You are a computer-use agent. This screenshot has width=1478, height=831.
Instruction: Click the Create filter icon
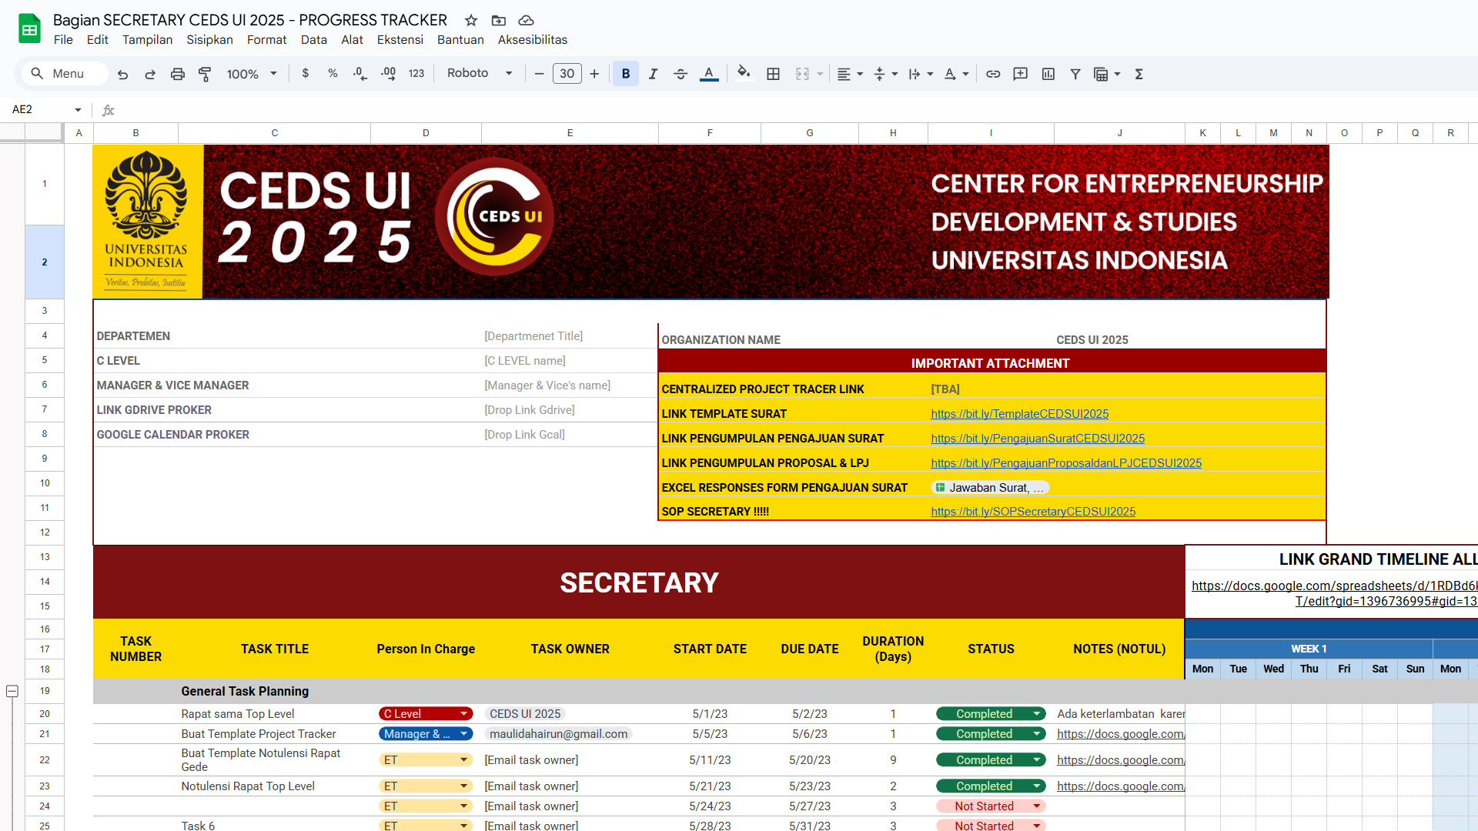(x=1075, y=74)
